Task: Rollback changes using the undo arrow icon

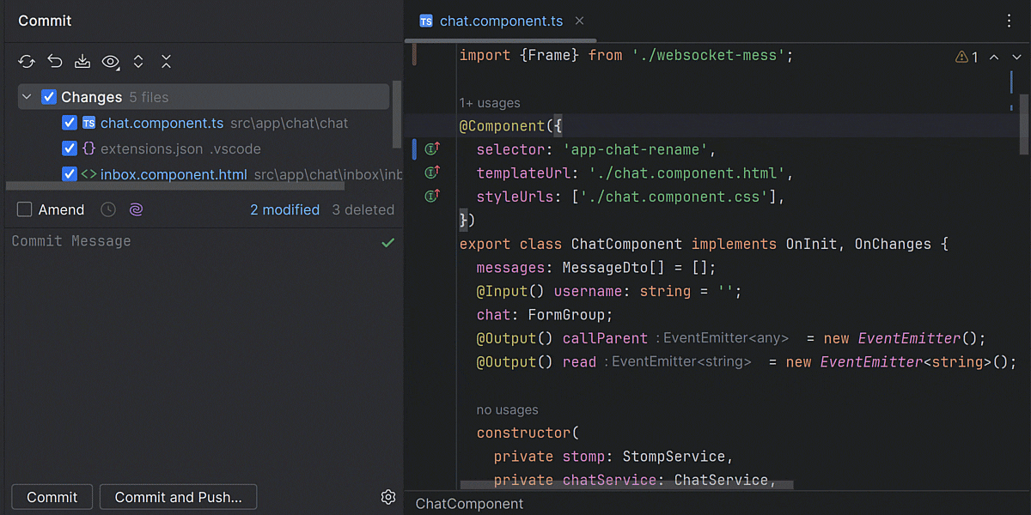Action: [x=54, y=61]
